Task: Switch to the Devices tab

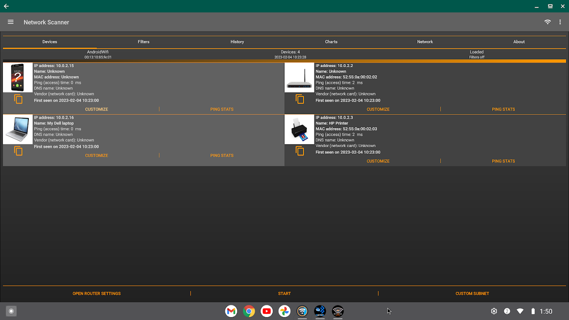Action: click(x=50, y=42)
